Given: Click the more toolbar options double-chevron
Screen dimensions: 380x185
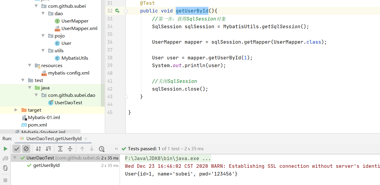Looking at the screenshot, I should [116, 149].
